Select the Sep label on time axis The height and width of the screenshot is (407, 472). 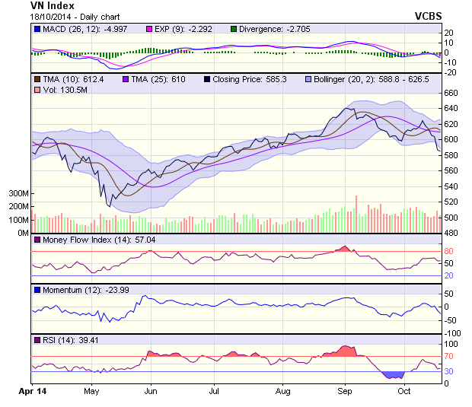tap(345, 391)
